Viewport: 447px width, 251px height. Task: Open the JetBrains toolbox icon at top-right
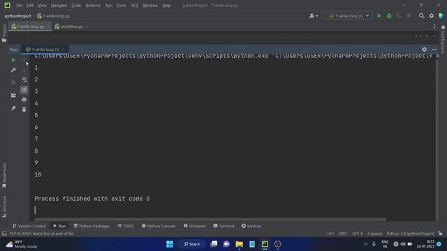[x=441, y=16]
